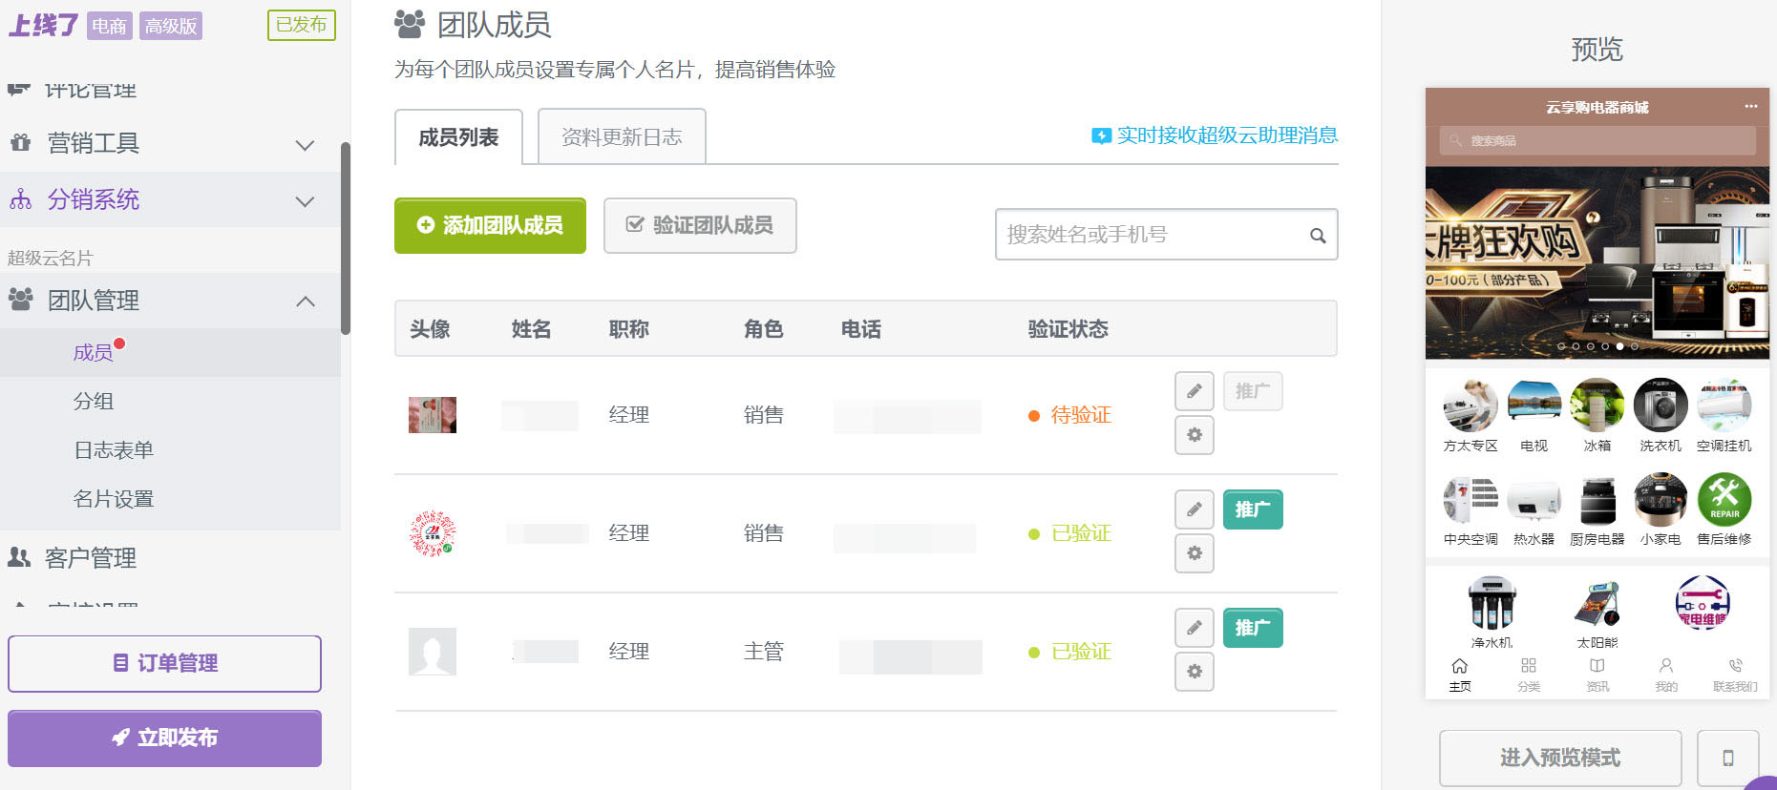Switch to the 资料更新日志 tab
Image resolution: width=1777 pixels, height=790 pixels.
622,137
